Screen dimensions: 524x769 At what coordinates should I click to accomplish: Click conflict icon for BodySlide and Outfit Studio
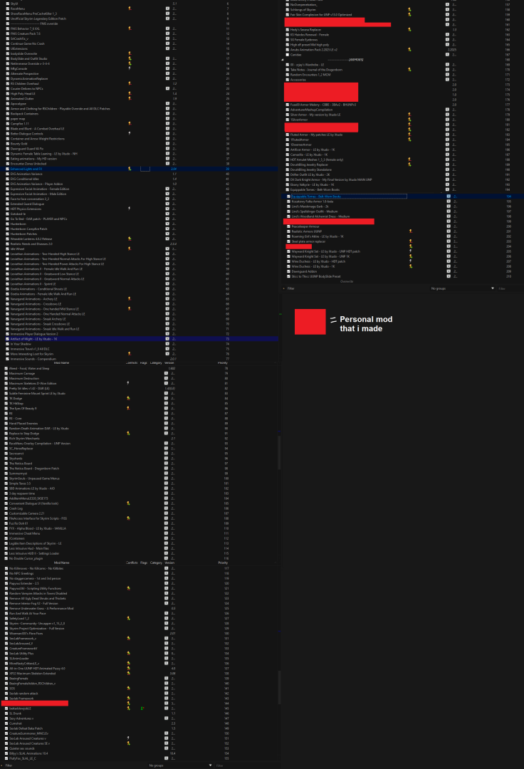click(130, 58)
